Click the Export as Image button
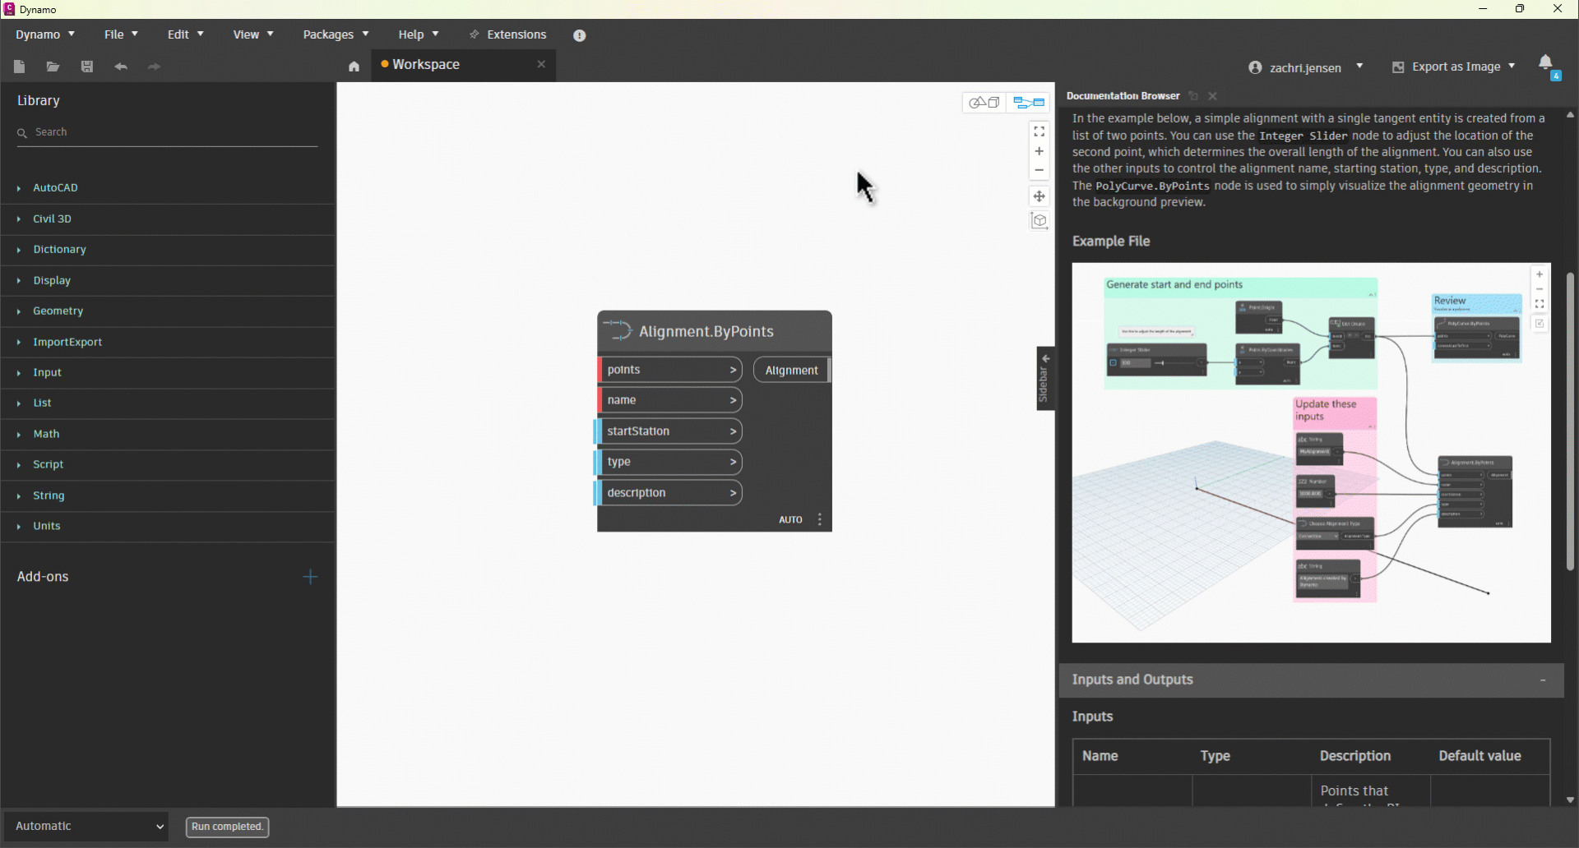 click(1454, 67)
